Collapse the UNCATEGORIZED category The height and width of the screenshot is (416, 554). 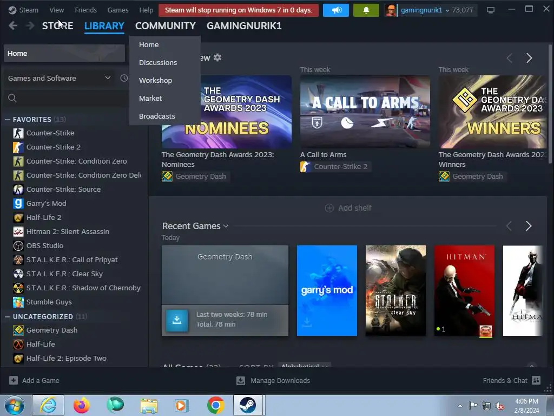click(x=8, y=316)
